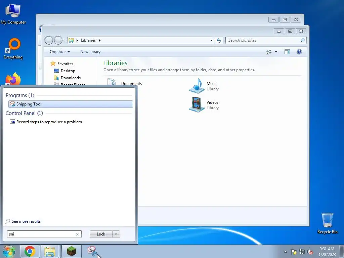Click Libraries in the address bar
344x258 pixels.
click(88, 40)
